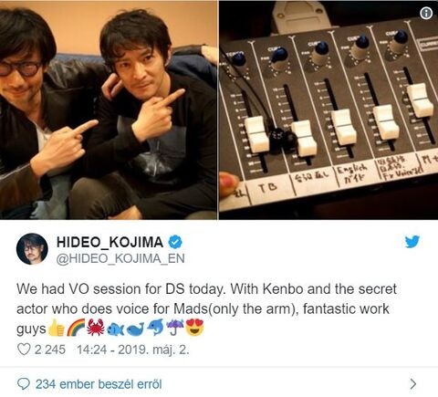Open Hideo Kojima's profile avatar
Viewport: 438px width, 397px height.
[32, 249]
